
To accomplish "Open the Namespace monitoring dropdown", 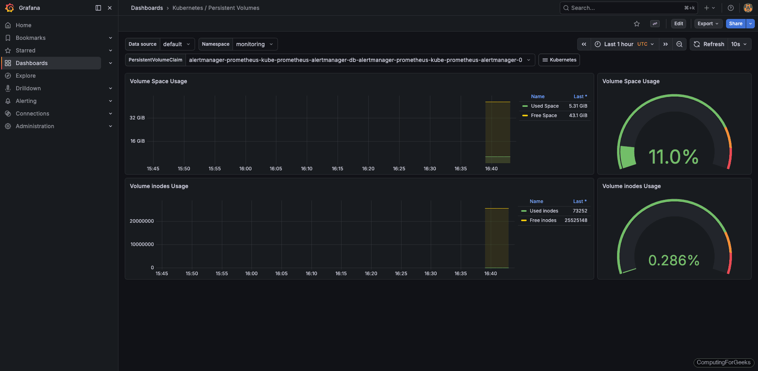I will [x=255, y=44].
